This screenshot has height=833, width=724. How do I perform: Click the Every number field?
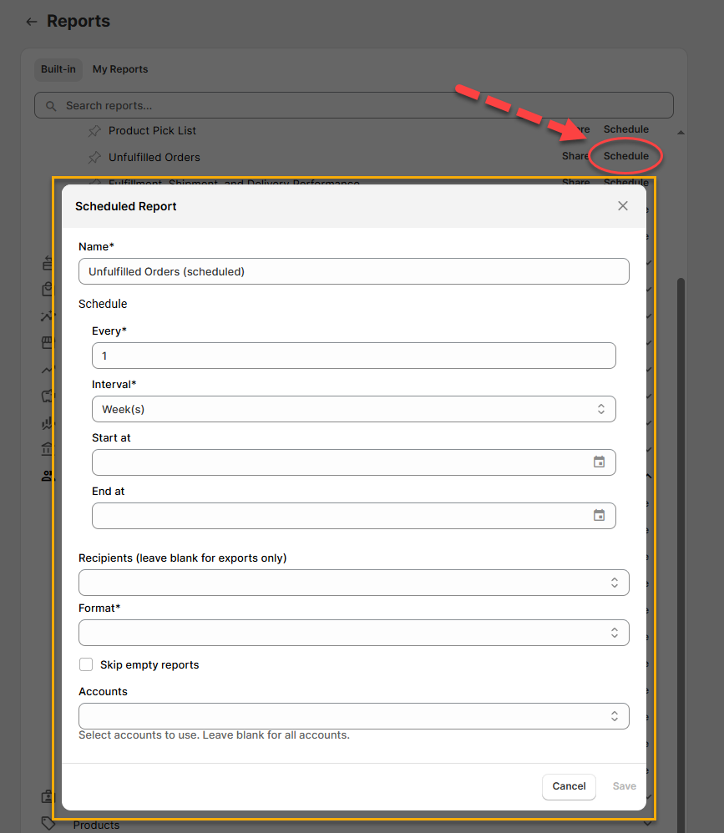[x=353, y=356]
